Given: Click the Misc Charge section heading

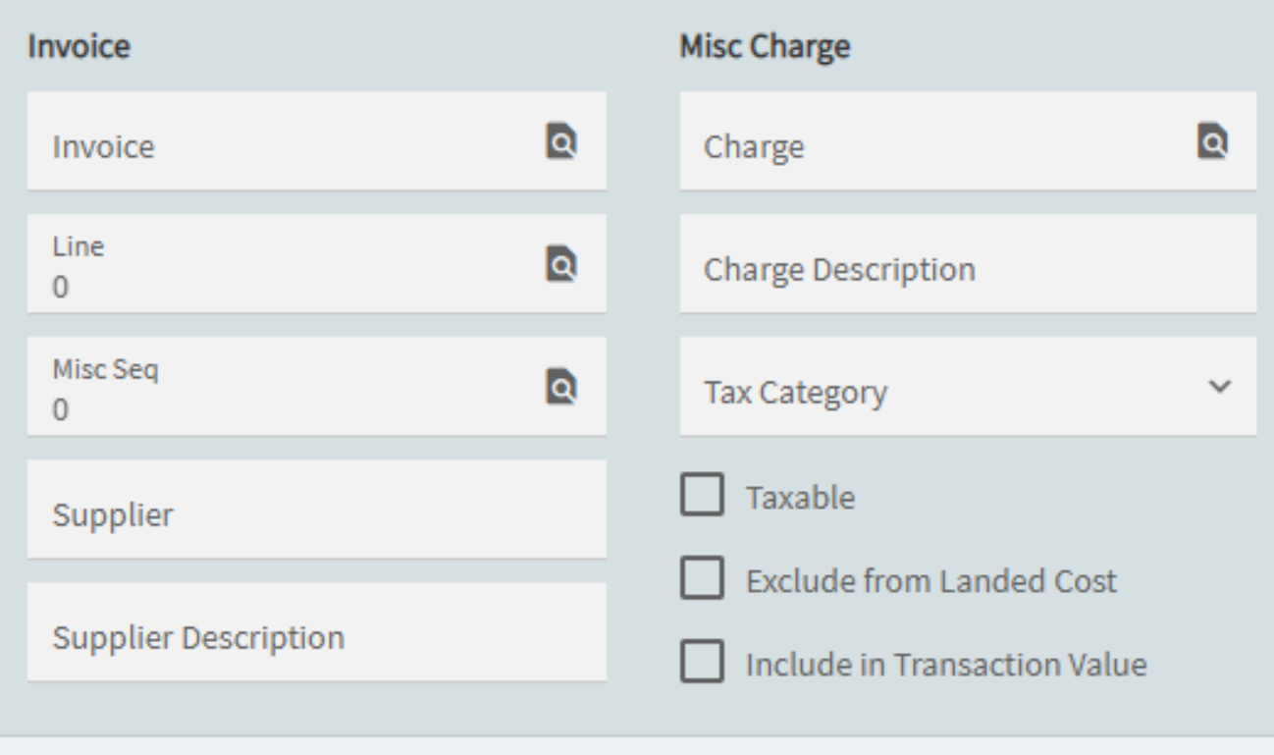Looking at the screenshot, I should click(x=765, y=47).
